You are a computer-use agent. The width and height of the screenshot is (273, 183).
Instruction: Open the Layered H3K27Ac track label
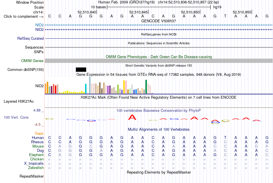click(x=19, y=102)
